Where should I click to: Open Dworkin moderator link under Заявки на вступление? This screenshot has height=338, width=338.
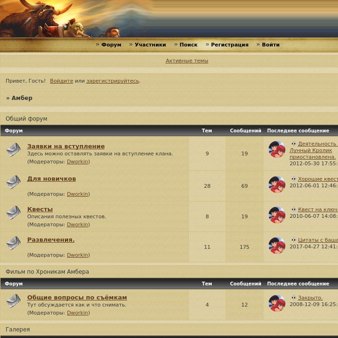77,161
